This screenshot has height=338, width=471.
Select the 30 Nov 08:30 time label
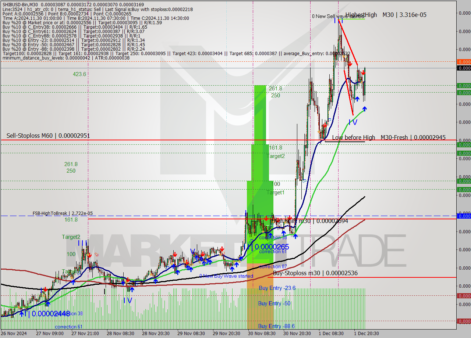[261, 334]
